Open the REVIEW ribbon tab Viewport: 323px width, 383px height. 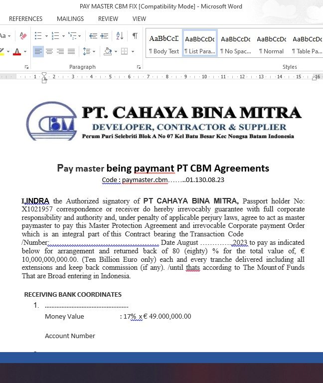click(108, 19)
